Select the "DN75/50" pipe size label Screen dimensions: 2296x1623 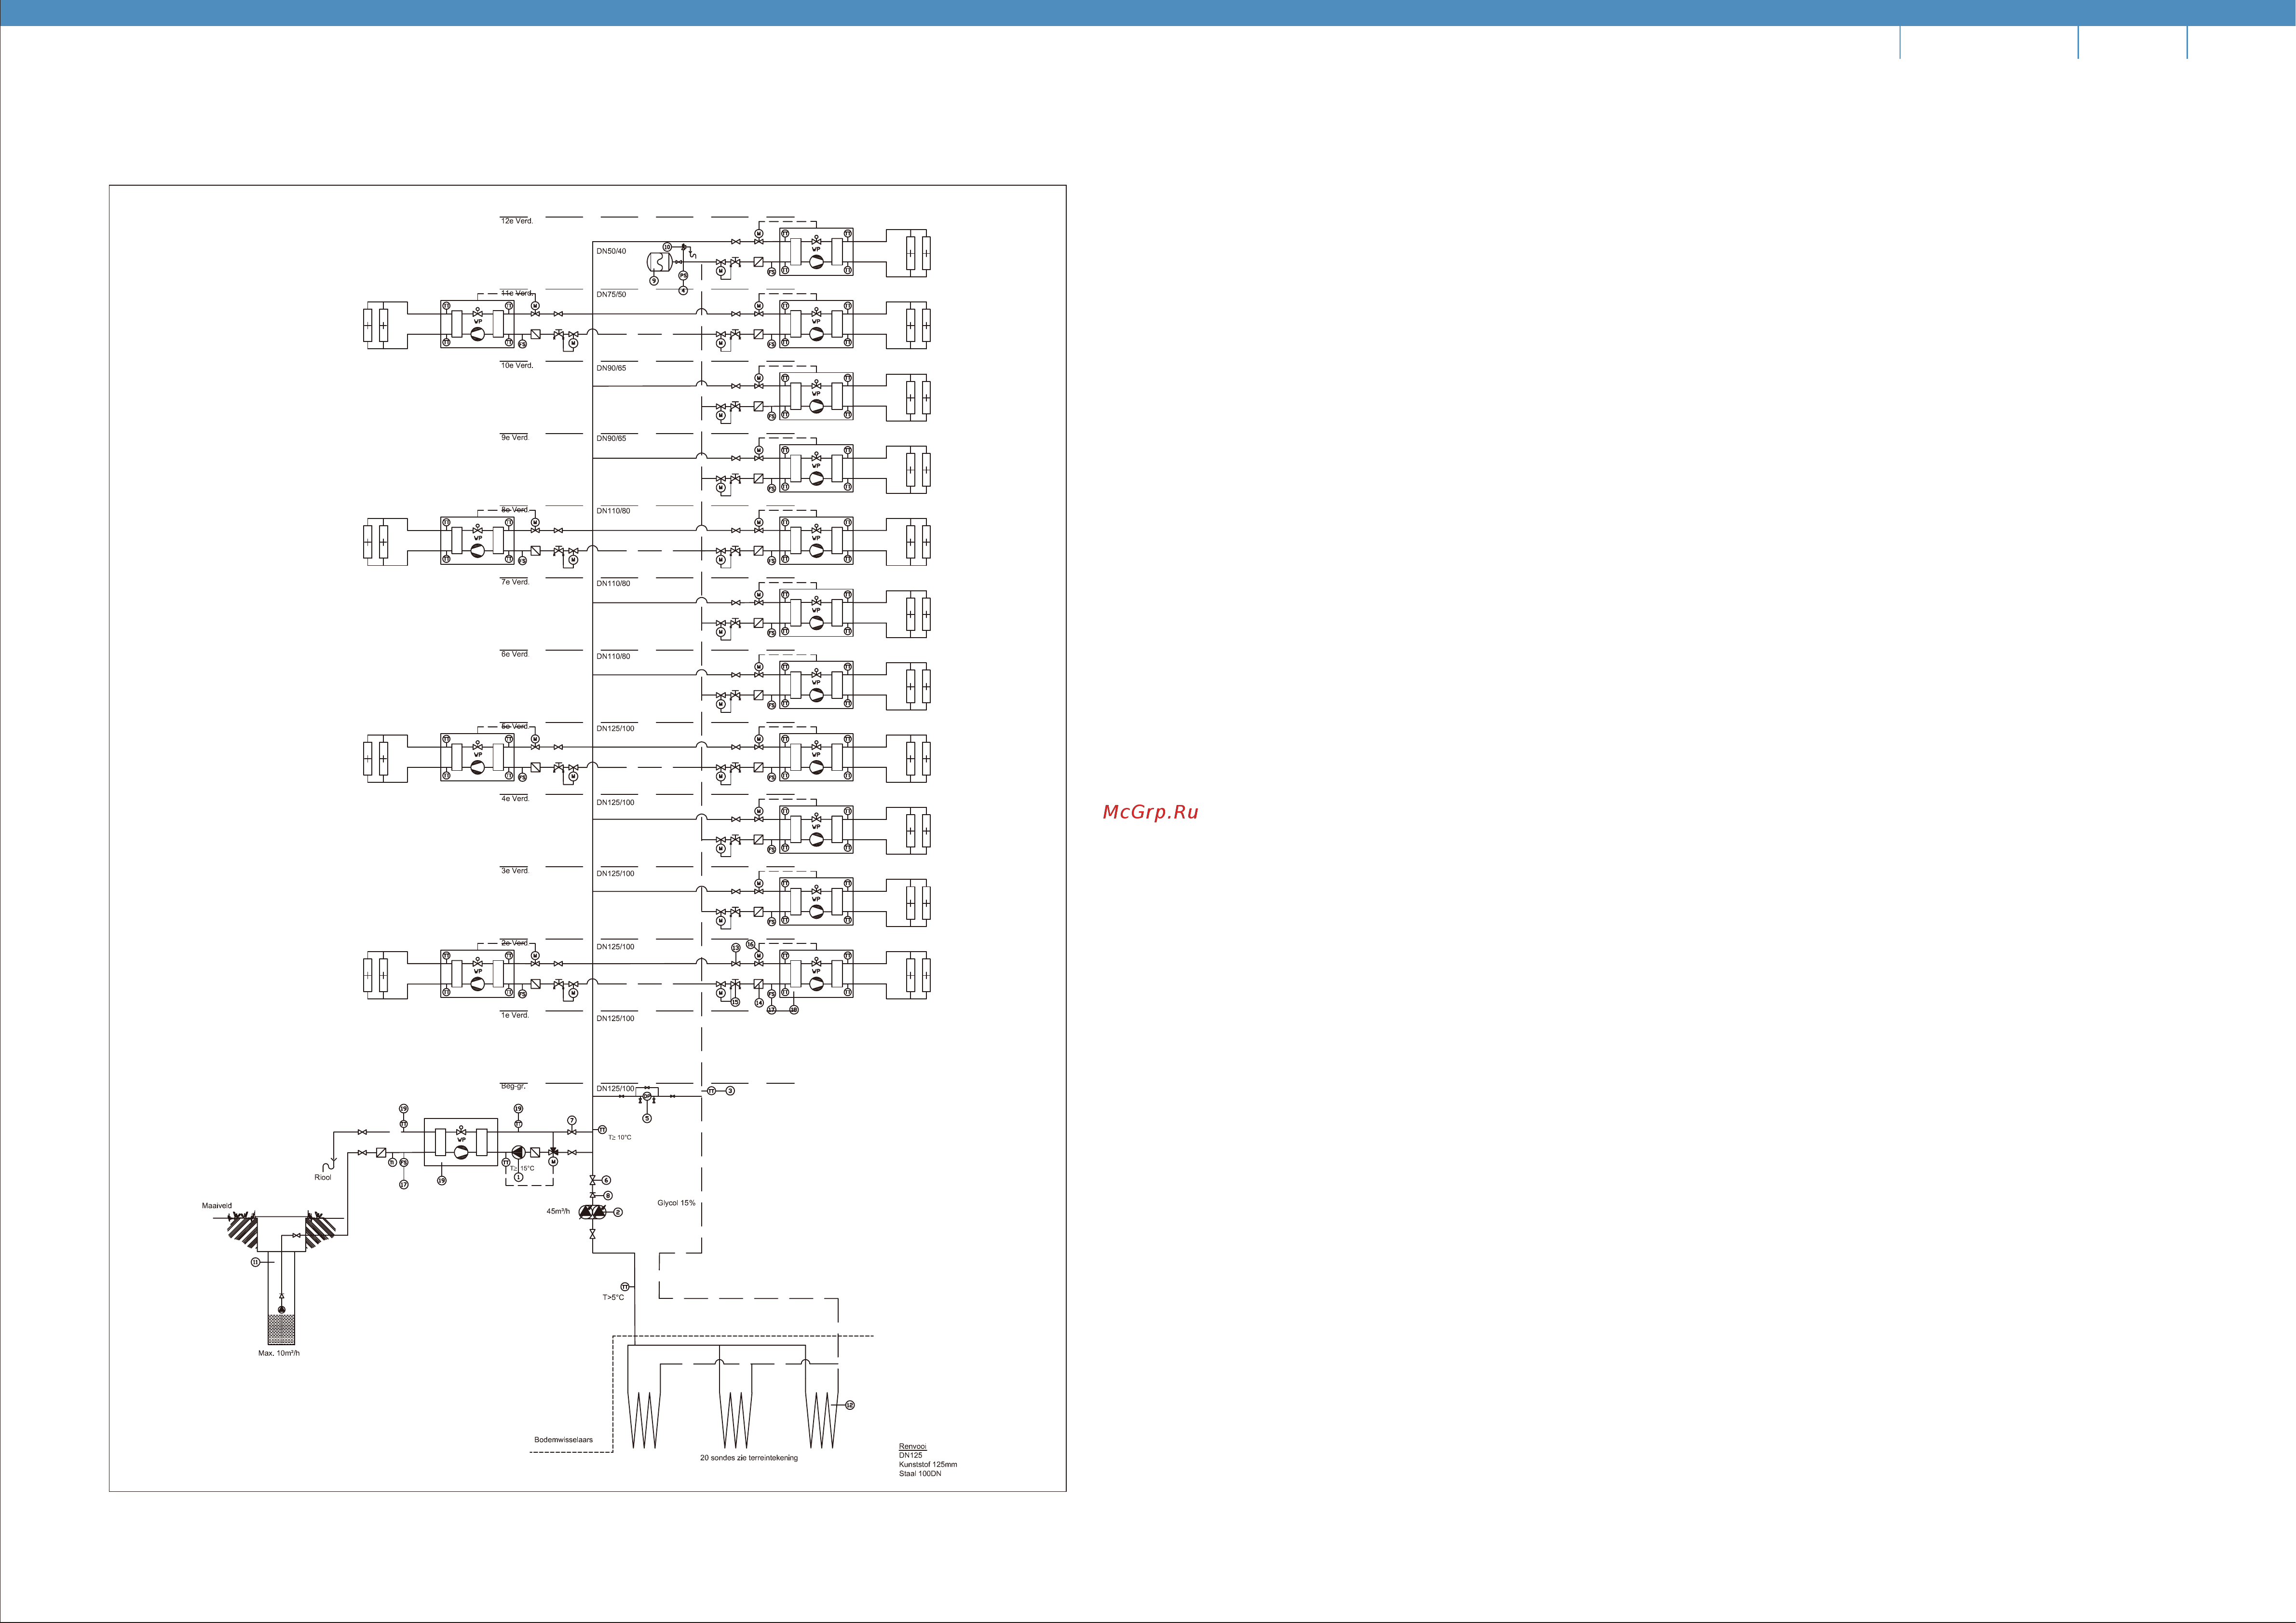pyautogui.click(x=611, y=294)
